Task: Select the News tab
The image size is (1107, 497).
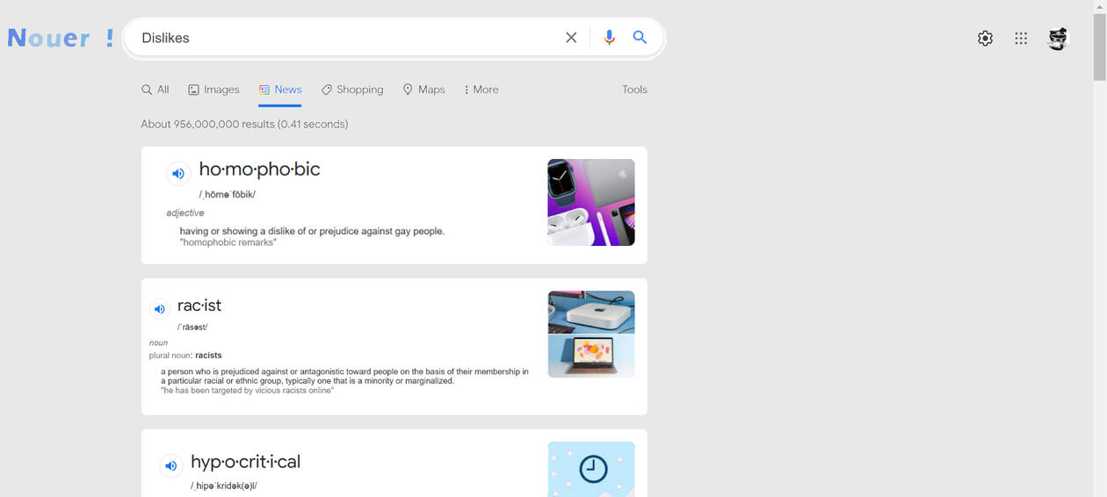Action: 280,90
